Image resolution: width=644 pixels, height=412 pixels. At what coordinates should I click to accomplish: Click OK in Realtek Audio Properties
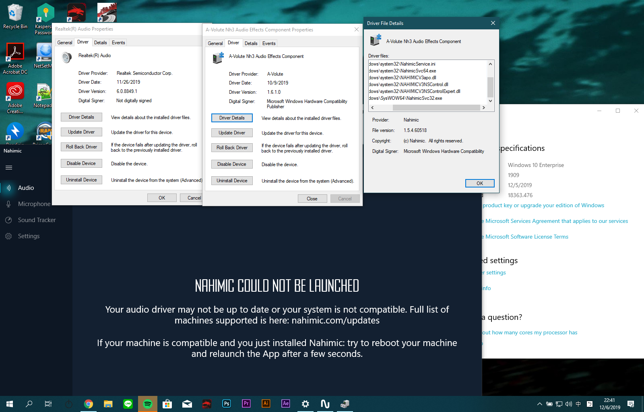[162, 198]
